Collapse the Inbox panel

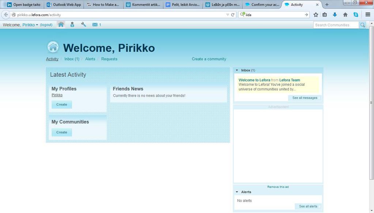[x=237, y=70]
